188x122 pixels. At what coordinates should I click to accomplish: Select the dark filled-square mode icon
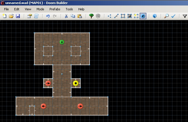click(129, 16)
